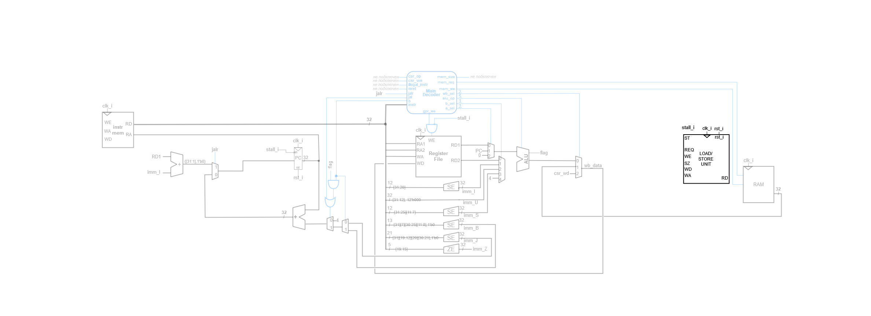The width and height of the screenshot is (871, 316).
Task: Click the RD port on Load/Store Unit
Action: pyautogui.click(x=725, y=178)
